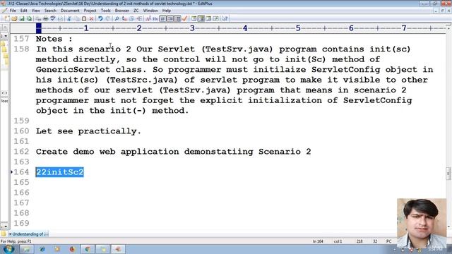Toggle the Ruler toolbar button

click(x=177, y=19)
